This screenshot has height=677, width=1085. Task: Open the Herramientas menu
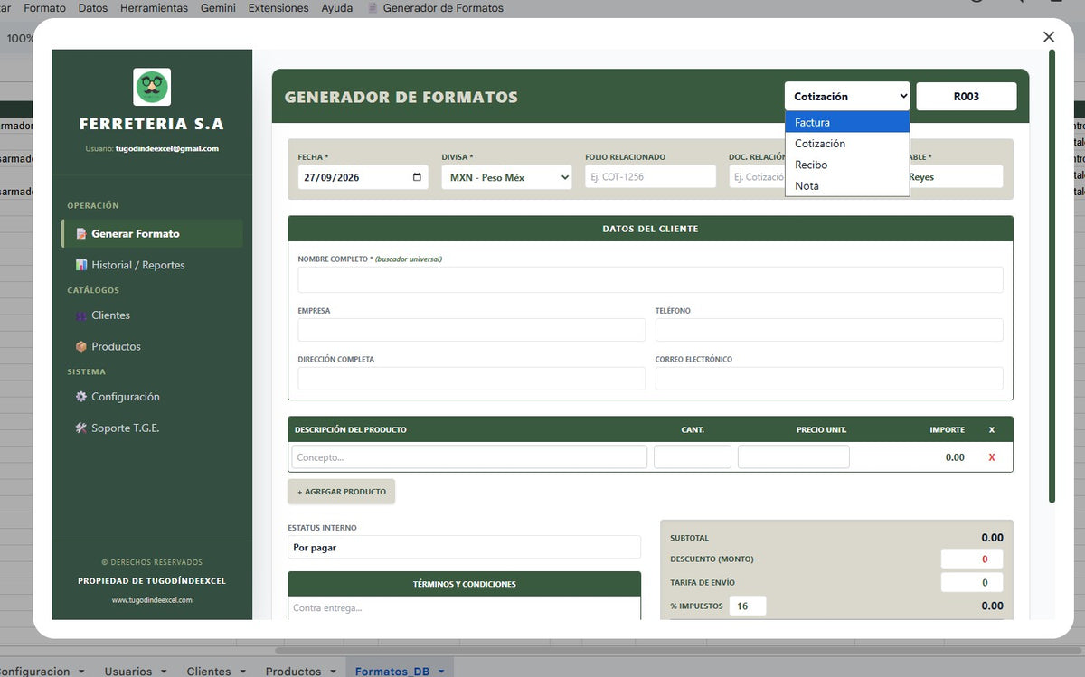pyautogui.click(x=154, y=8)
